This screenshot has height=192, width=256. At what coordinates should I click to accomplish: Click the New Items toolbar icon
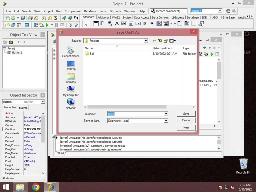(x=7, y=18)
